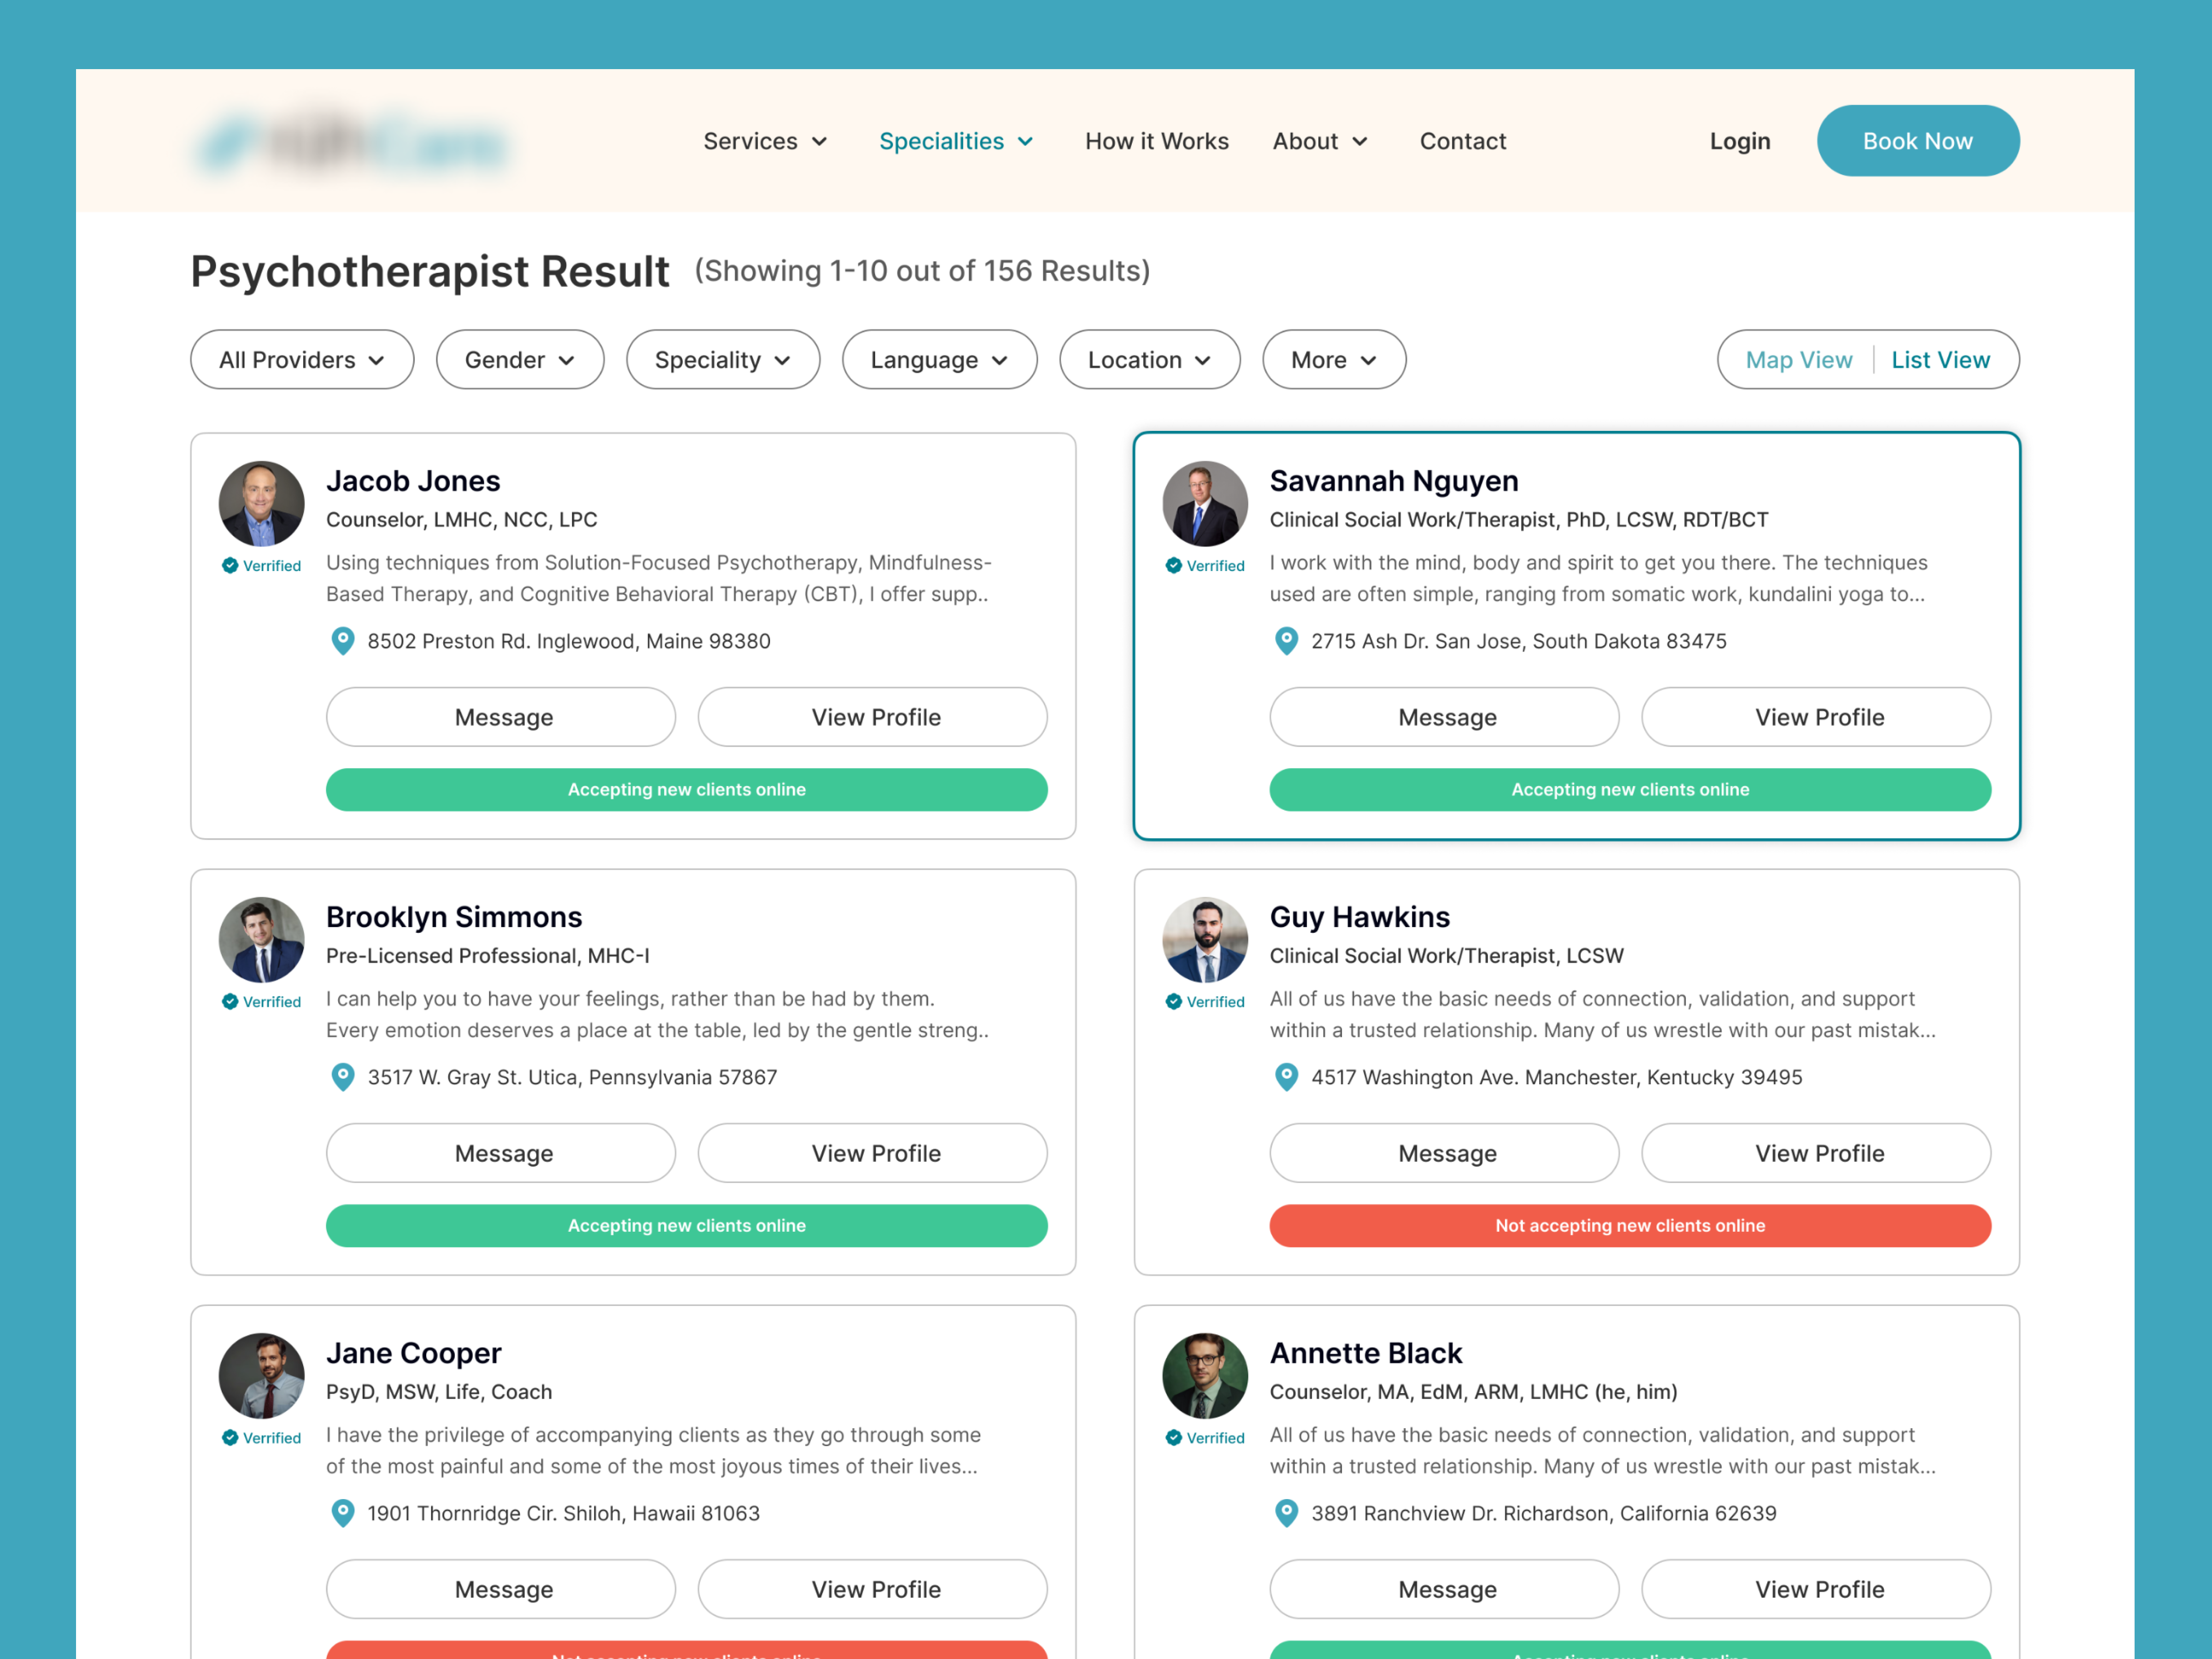Click Savannah Nguyen's profile photo
Screen dimensions: 2212x1659
pos(1205,503)
